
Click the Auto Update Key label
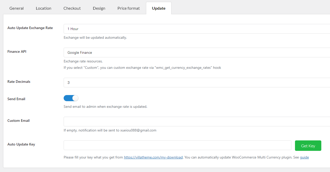[x=21, y=144]
